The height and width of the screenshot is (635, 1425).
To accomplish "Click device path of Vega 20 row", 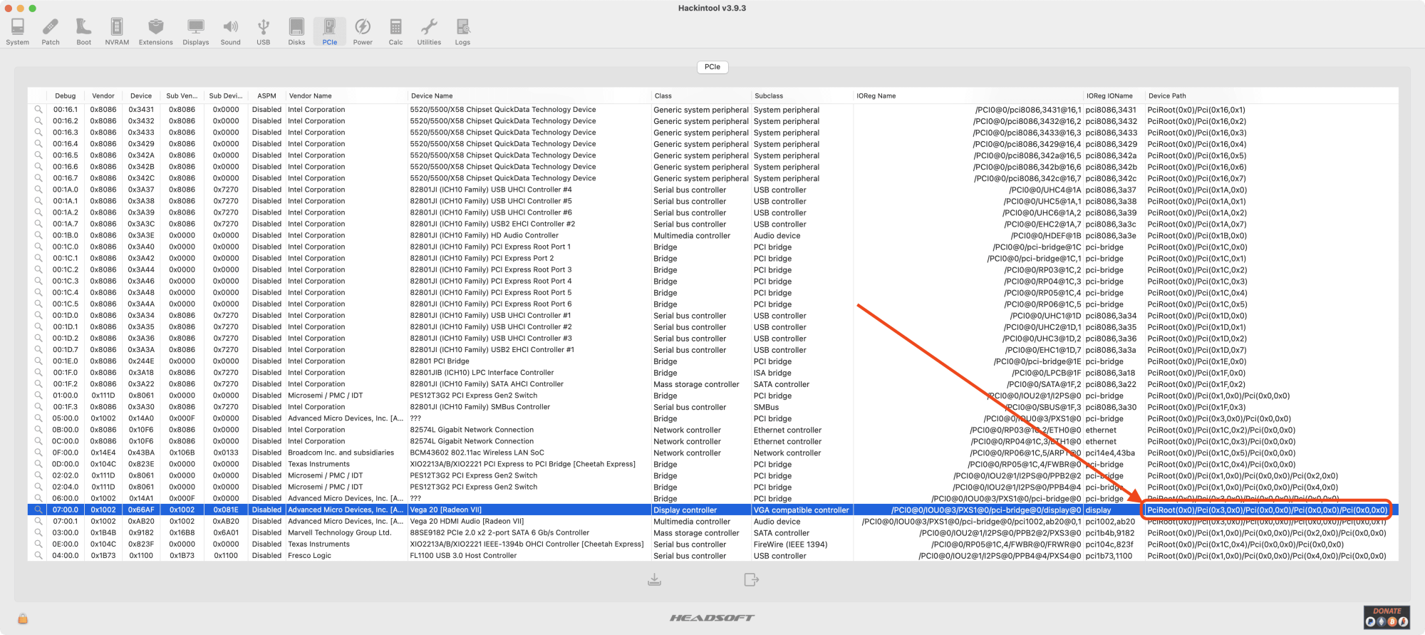I will (x=1268, y=510).
